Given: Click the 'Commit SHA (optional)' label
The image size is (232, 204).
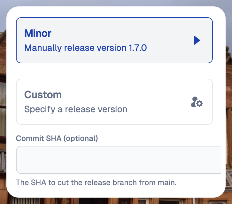Looking at the screenshot, I should coord(57,138).
